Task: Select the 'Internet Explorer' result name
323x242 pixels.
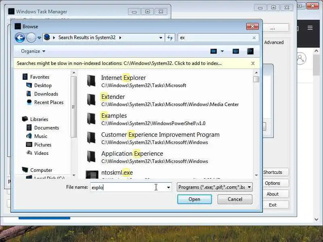Action: (x=124, y=78)
